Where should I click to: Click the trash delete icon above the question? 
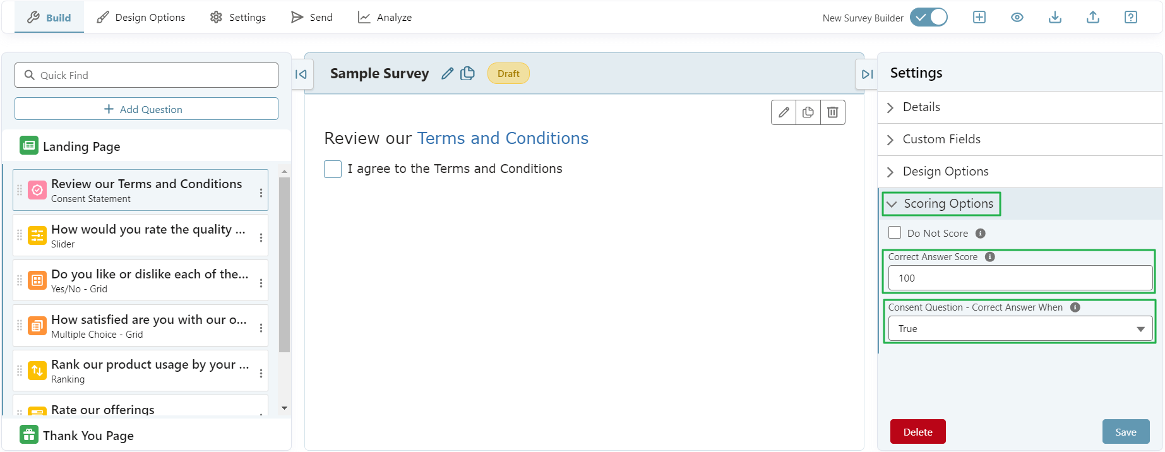tap(832, 112)
